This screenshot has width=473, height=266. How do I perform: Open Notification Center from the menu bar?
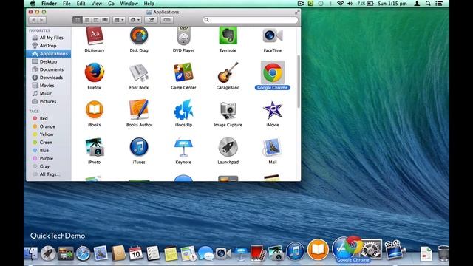439,4
